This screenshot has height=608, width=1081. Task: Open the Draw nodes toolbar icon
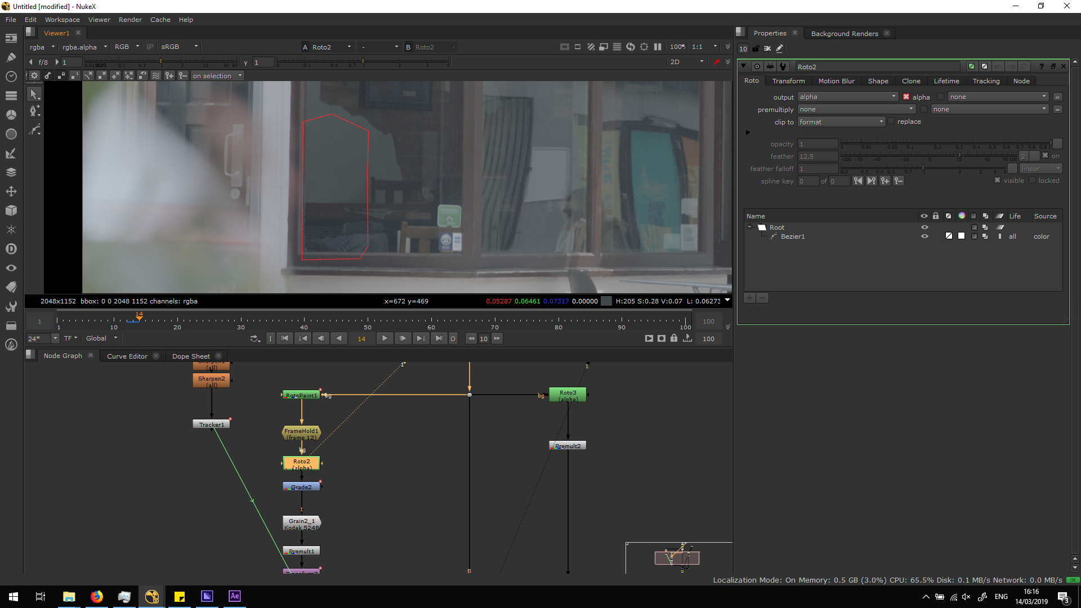tap(11, 57)
